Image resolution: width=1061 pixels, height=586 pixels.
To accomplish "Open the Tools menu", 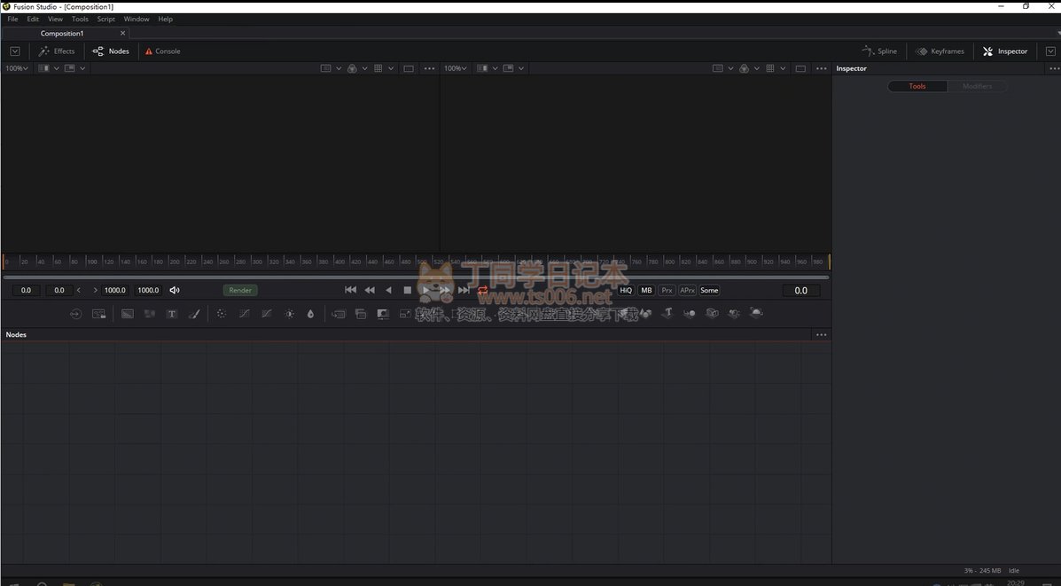I will [x=80, y=19].
